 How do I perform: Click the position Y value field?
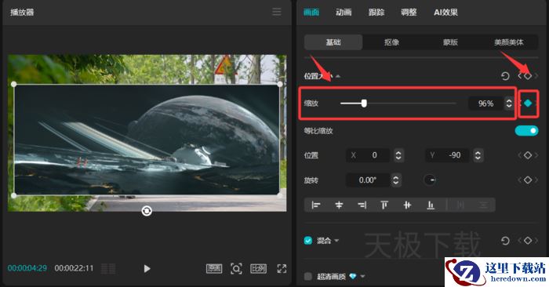447,155
